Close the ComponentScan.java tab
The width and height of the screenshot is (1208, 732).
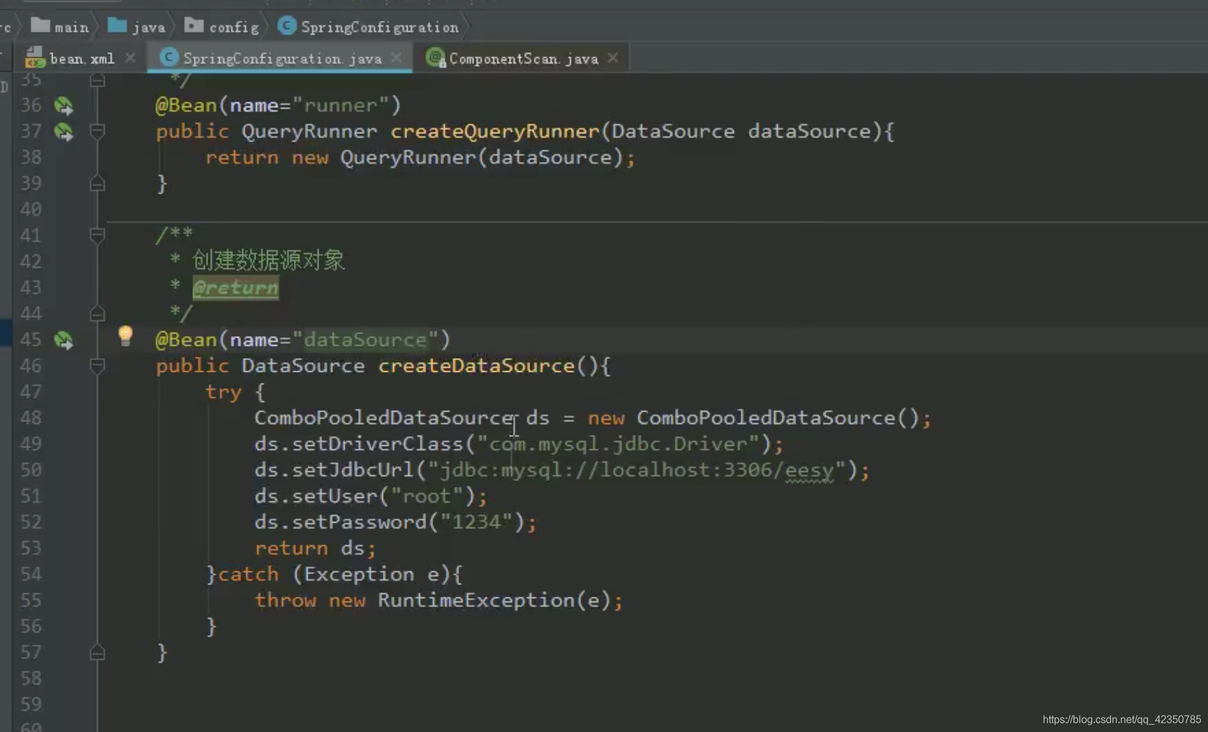pyautogui.click(x=612, y=58)
